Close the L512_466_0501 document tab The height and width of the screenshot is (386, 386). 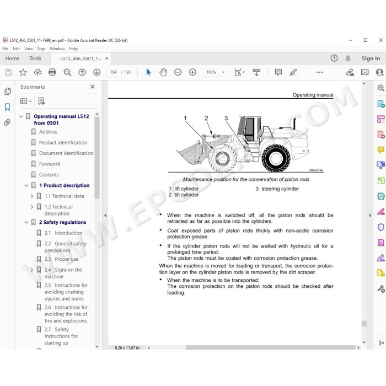(x=106, y=58)
